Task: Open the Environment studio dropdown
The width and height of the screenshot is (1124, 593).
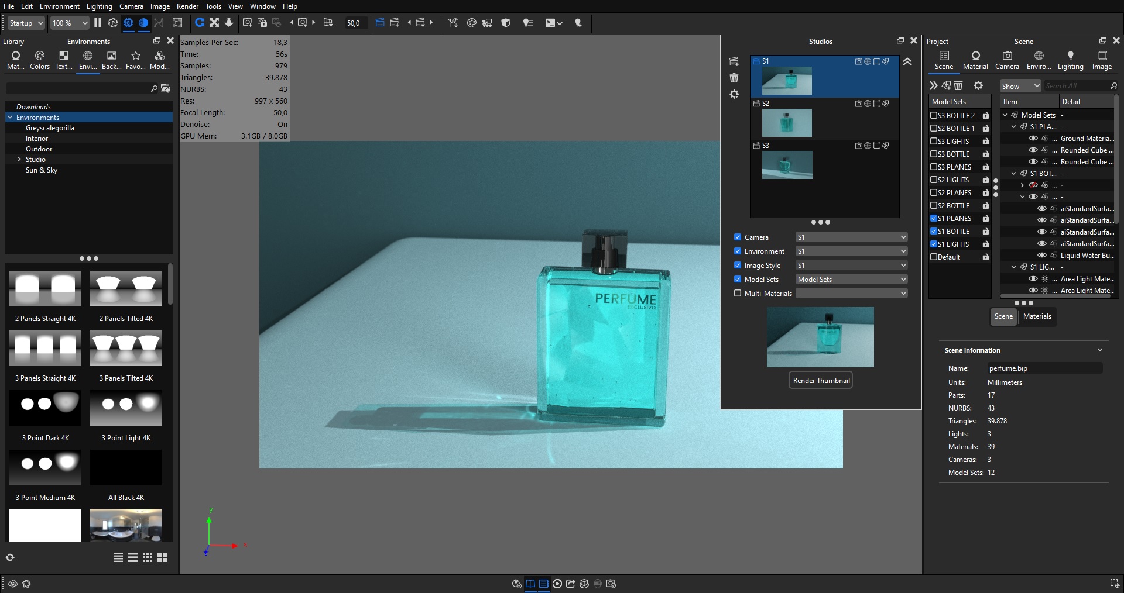Action: (x=851, y=251)
